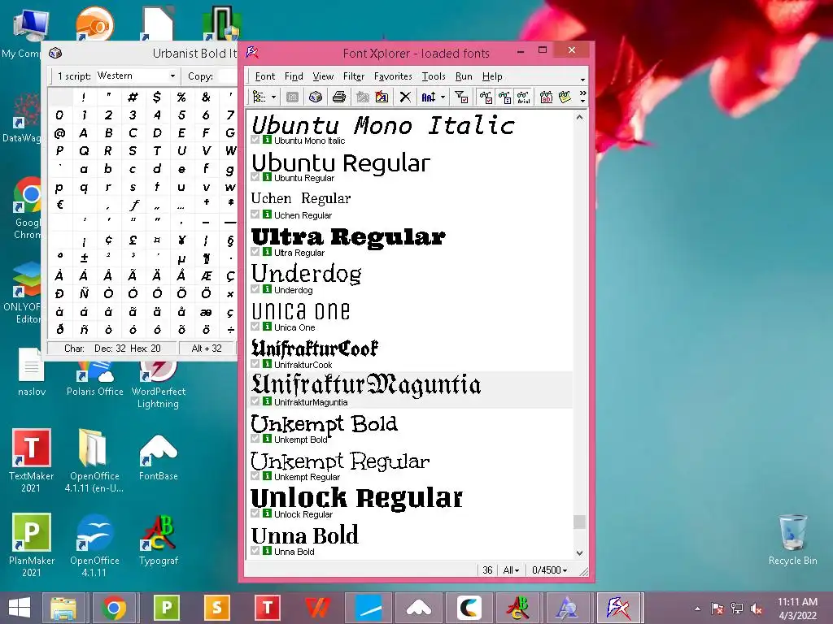Click the filter funnel icon in toolbar
Screen dimensions: 833x624
tap(461, 97)
